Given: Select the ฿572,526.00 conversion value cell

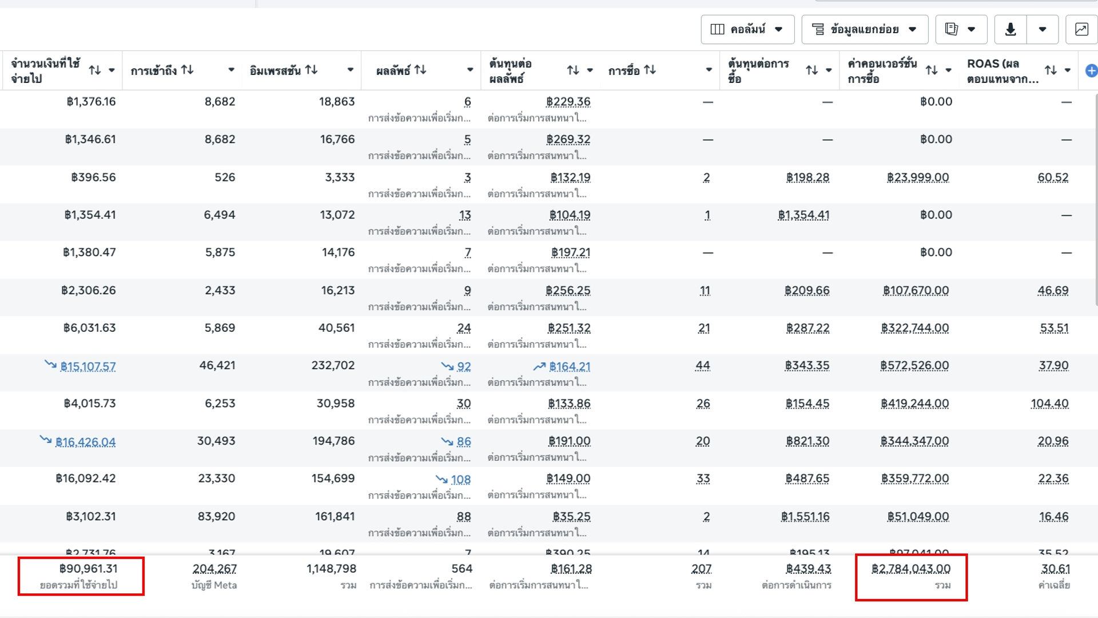Looking at the screenshot, I should (x=914, y=366).
